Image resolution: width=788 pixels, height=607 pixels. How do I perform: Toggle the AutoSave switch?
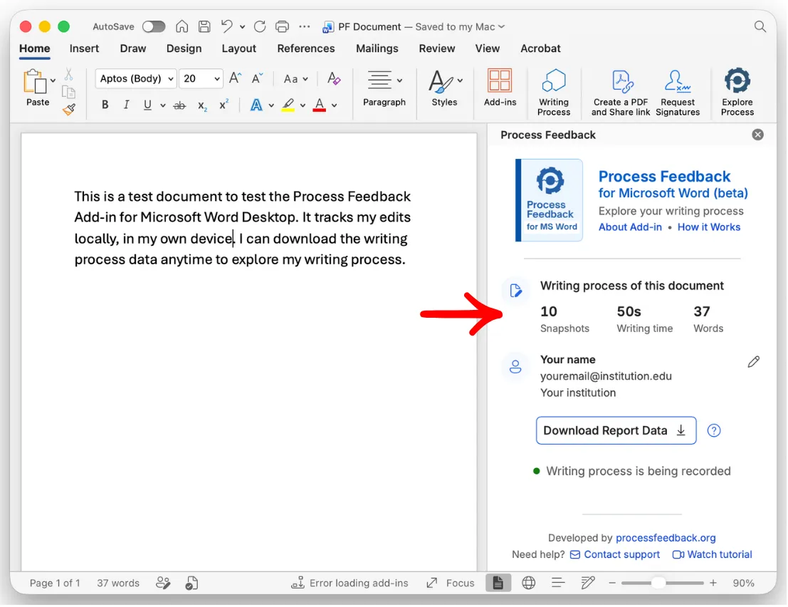coord(154,26)
